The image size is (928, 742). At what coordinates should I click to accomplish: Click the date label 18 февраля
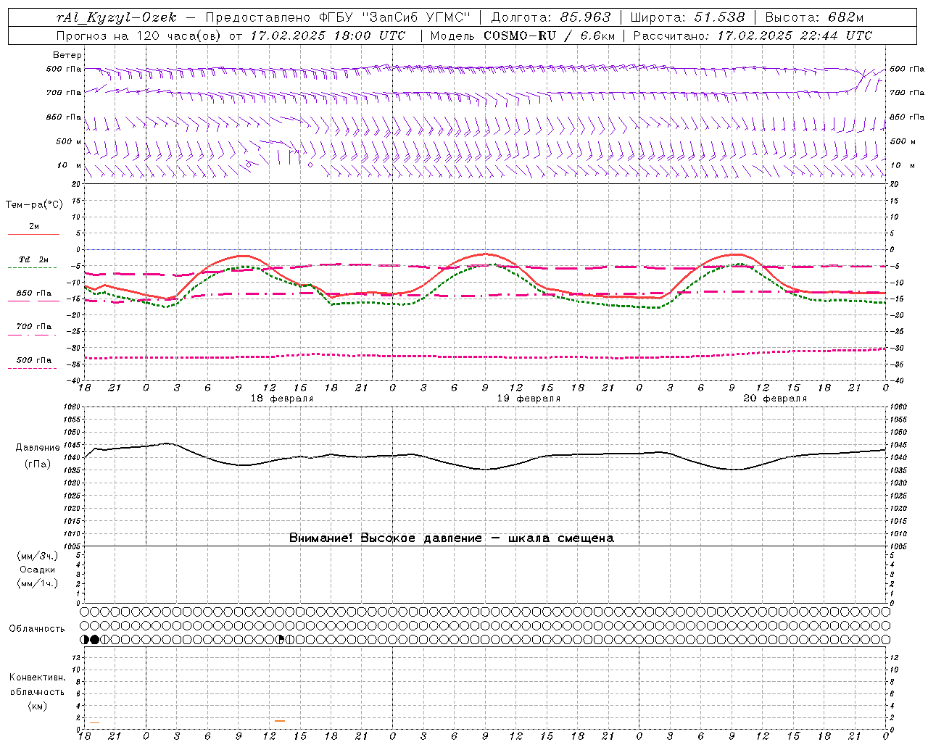282,399
